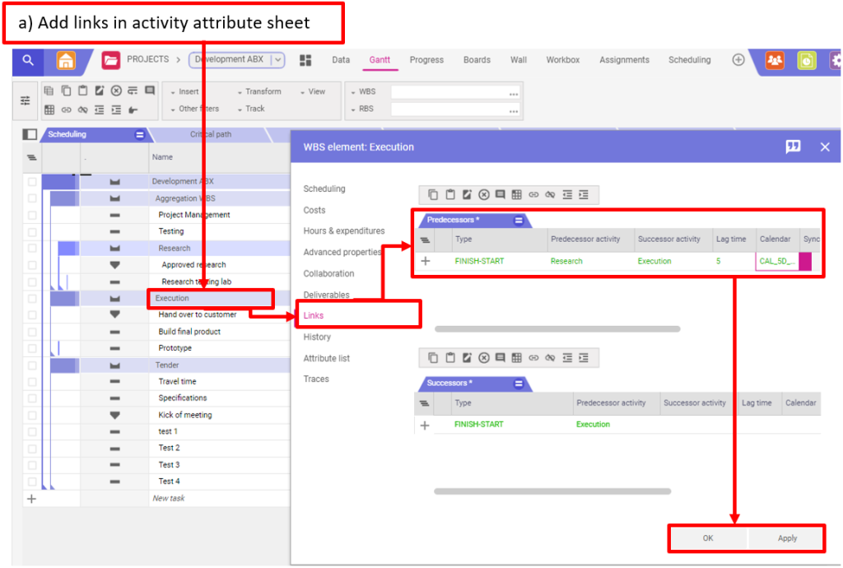Click the plus icon in Predecessors row
The height and width of the screenshot is (568, 843).
pos(425,261)
